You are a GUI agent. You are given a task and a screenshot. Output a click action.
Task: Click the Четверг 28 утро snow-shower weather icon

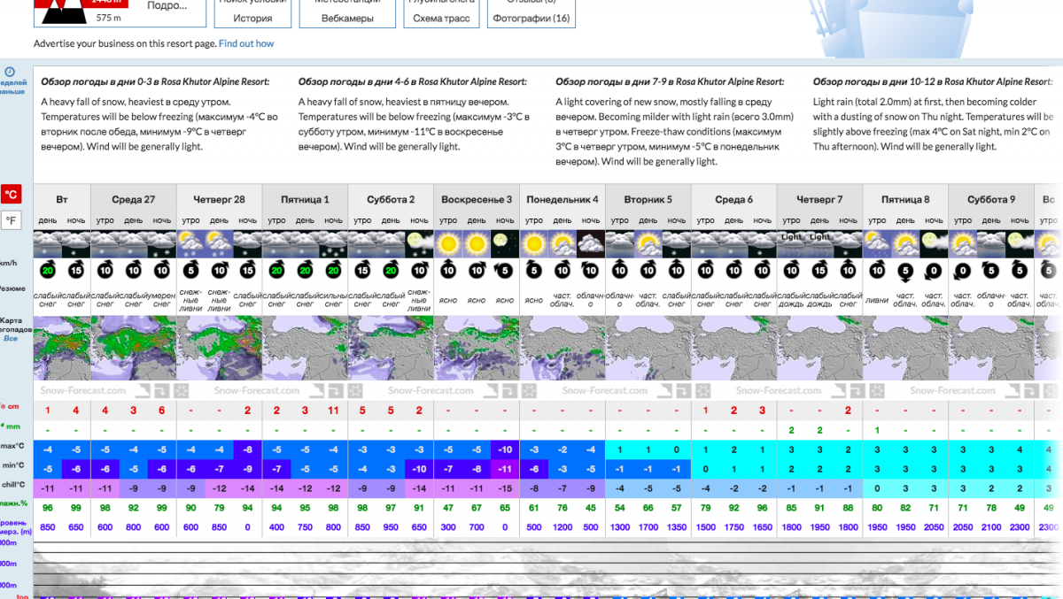[x=191, y=243]
